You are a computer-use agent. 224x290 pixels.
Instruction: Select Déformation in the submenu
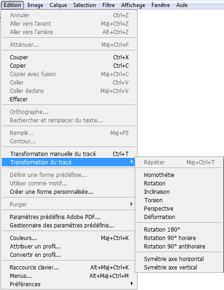[179, 217]
